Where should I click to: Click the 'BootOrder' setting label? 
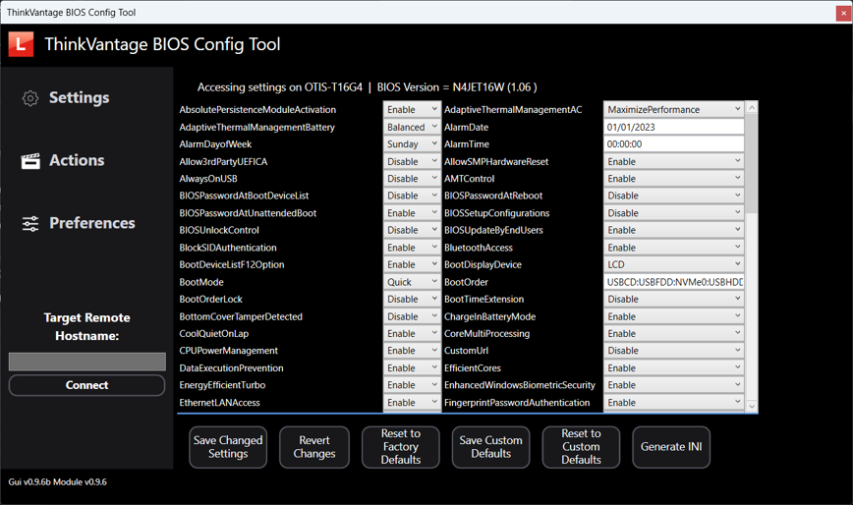click(466, 282)
